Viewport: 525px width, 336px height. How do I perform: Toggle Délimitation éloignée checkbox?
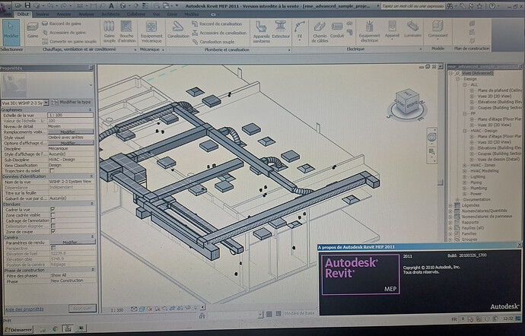click(52, 227)
